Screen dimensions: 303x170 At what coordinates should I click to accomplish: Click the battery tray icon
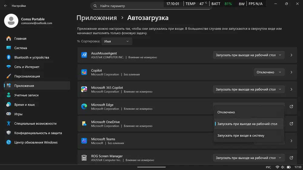(289, 167)
